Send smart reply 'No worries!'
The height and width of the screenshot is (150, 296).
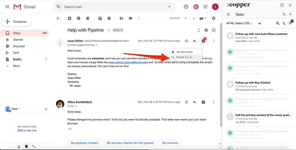click(x=170, y=143)
